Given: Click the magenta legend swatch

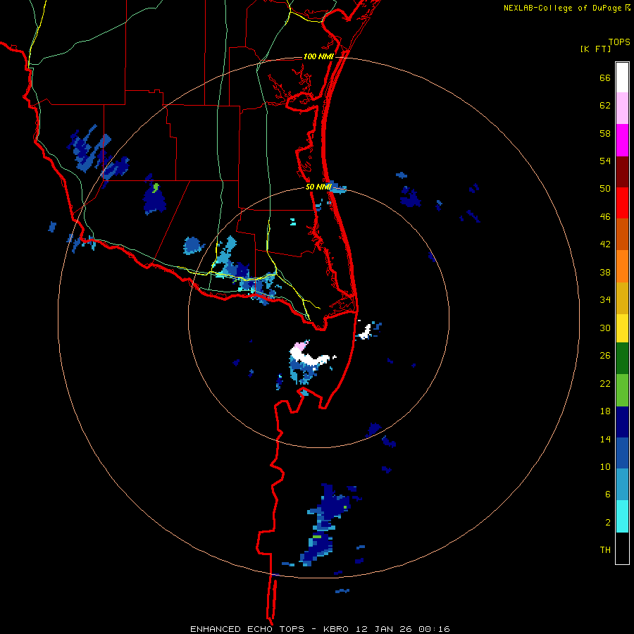Looking at the screenshot, I should point(622,140).
